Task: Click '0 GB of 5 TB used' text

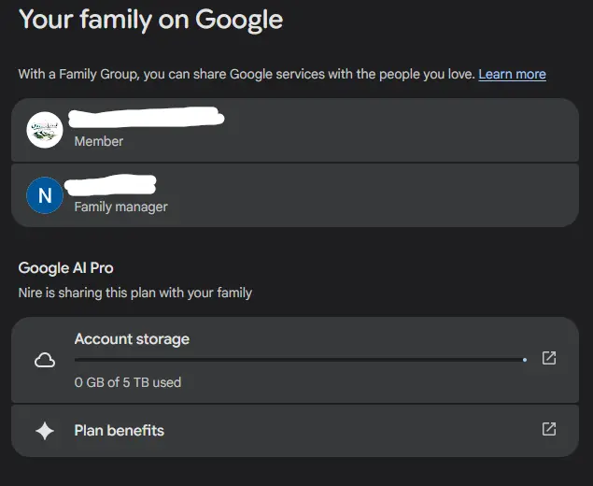Action: 128,382
